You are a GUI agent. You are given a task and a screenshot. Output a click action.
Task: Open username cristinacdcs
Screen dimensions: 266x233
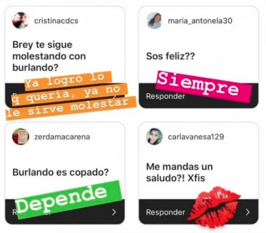[x=56, y=21]
